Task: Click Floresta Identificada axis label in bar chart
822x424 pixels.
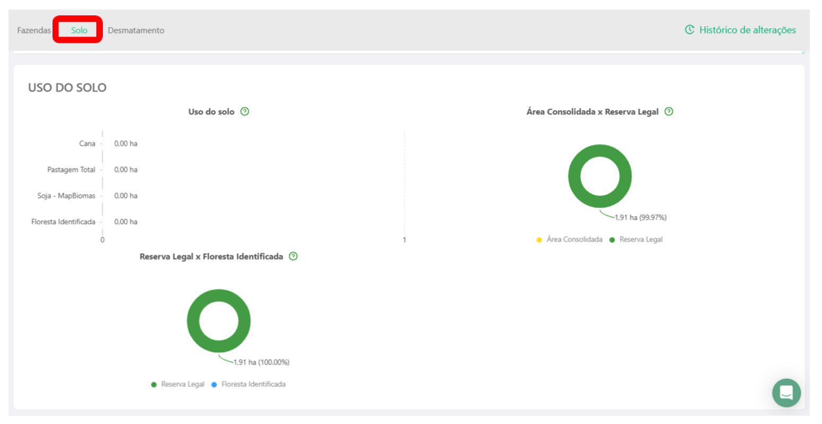Action: pyautogui.click(x=63, y=222)
